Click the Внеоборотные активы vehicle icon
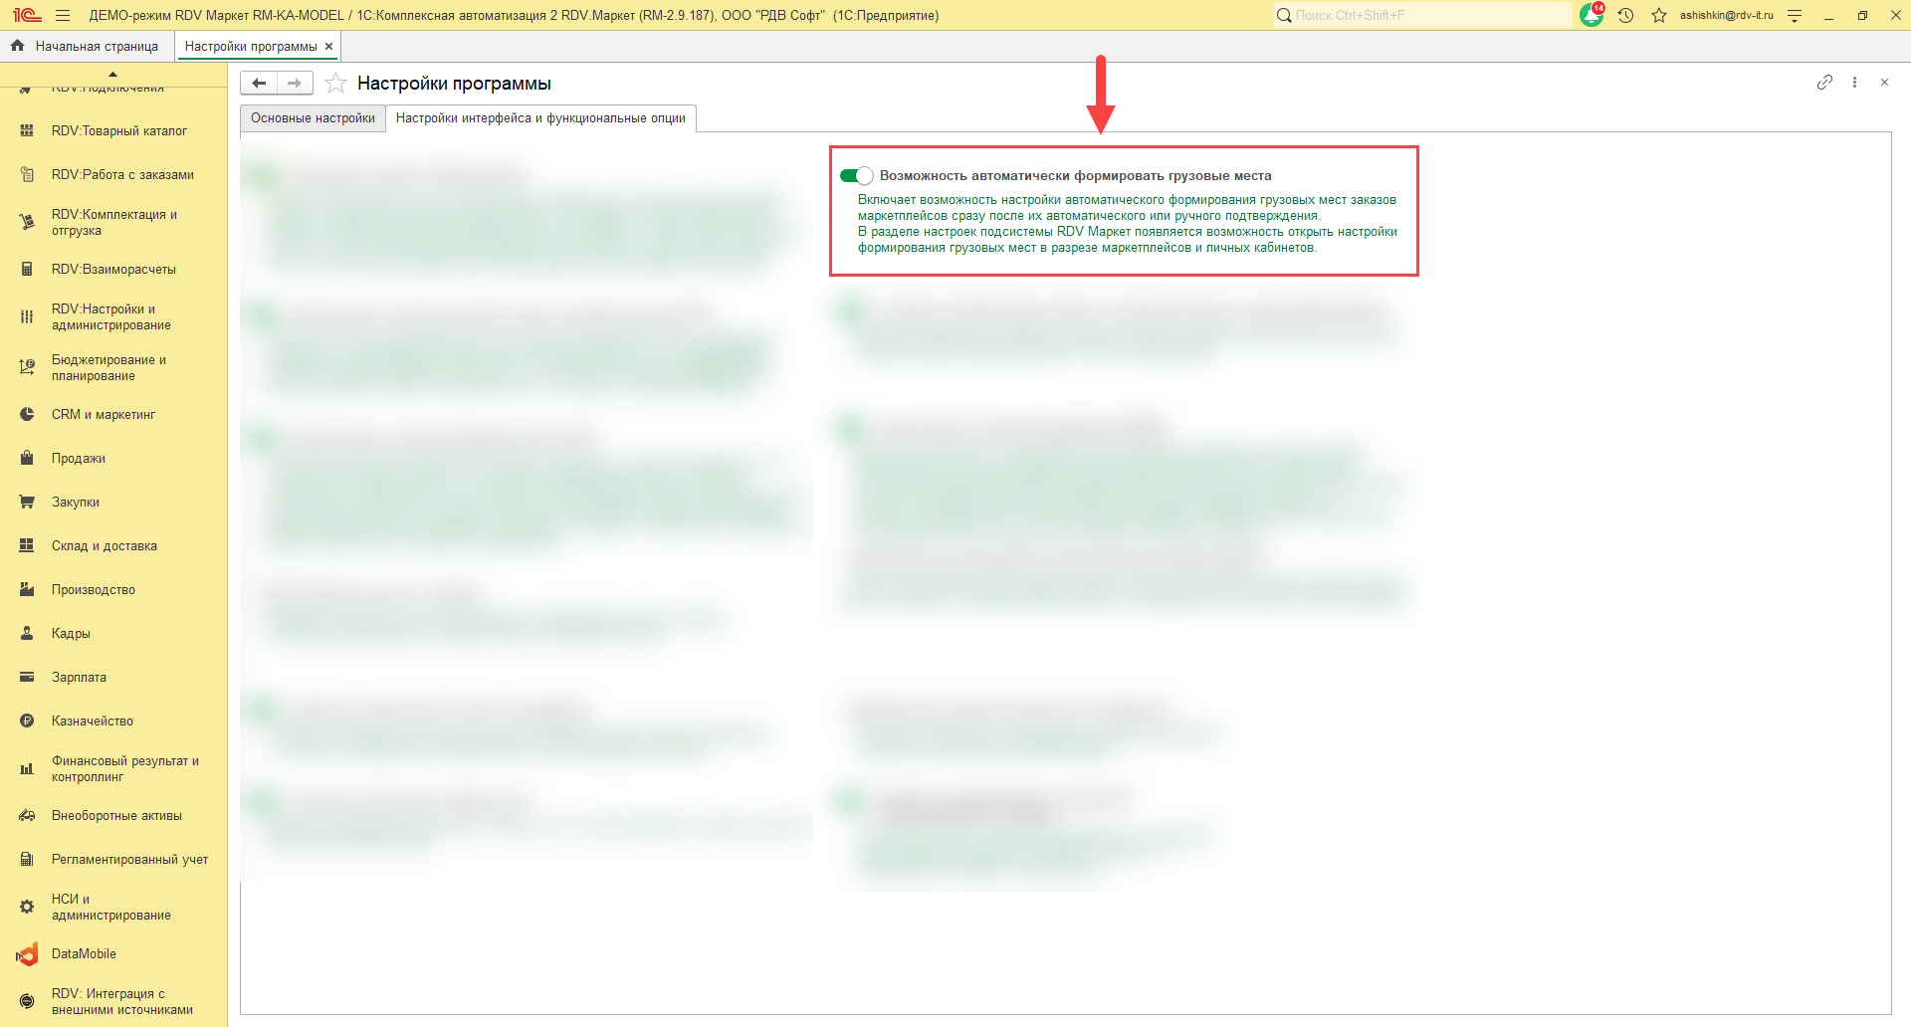This screenshot has width=1911, height=1027. click(x=27, y=816)
